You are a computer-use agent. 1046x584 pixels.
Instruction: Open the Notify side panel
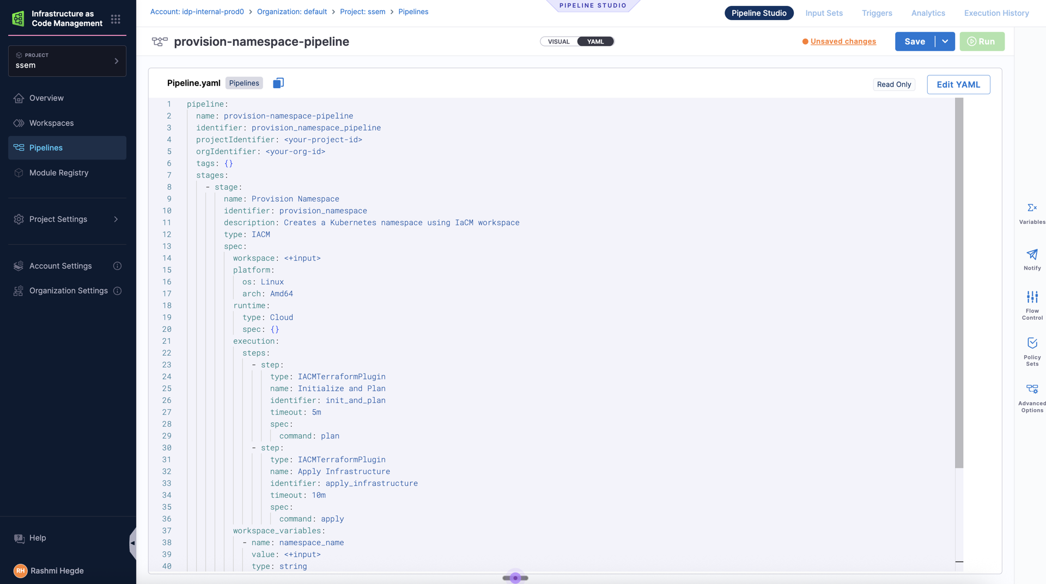[x=1032, y=259]
